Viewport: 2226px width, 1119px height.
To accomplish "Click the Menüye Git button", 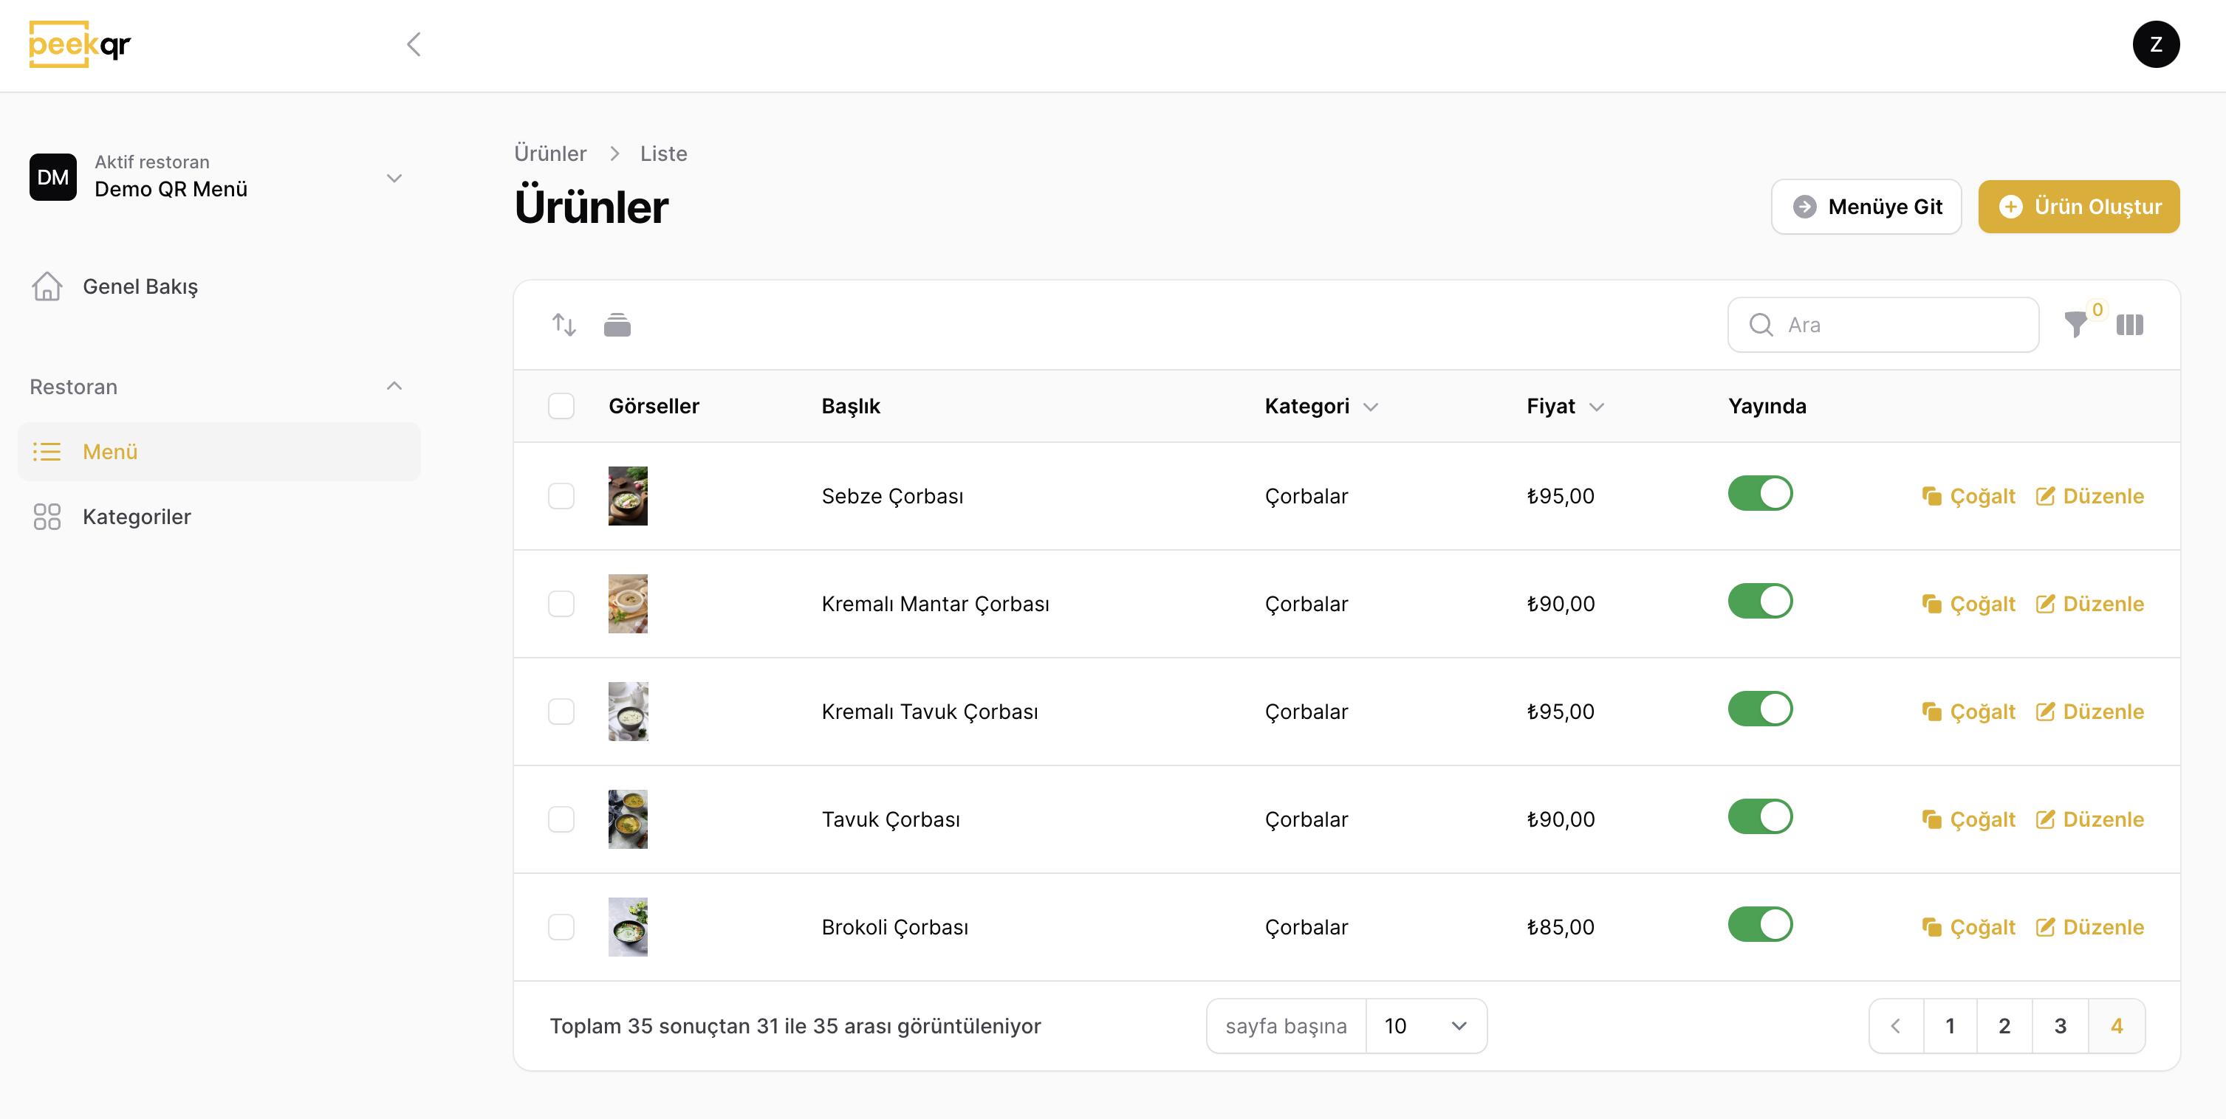I will 1866,207.
